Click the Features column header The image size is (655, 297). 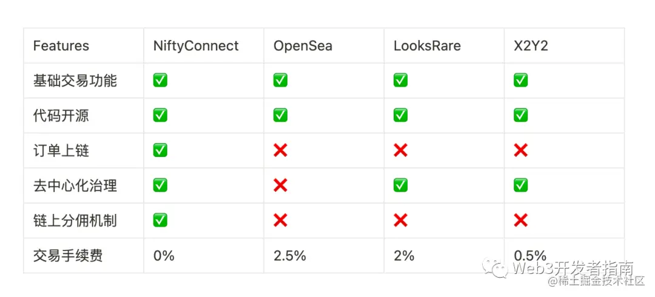[61, 45]
